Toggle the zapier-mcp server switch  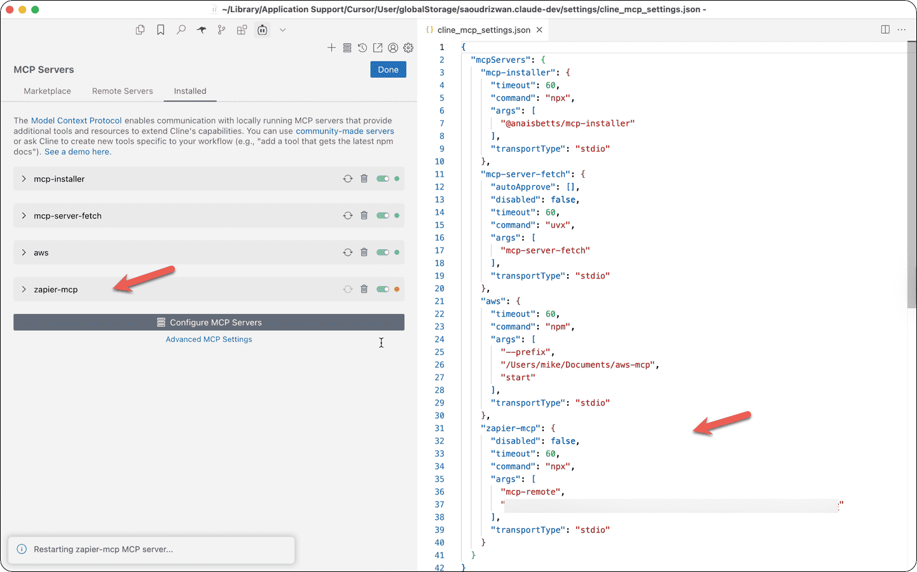[x=383, y=289]
